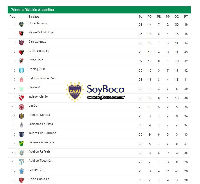The image size is (200, 184).
Task: Select the Rosario Central crest
Action: 21,116
